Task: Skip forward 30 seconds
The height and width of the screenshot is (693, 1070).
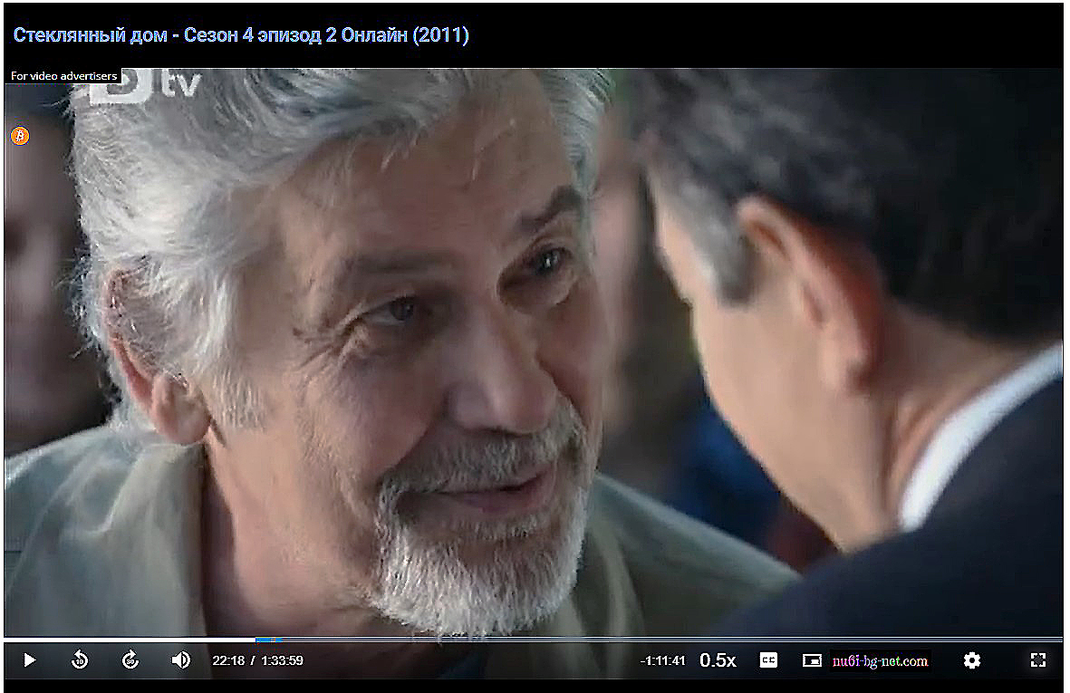Action: [x=130, y=659]
